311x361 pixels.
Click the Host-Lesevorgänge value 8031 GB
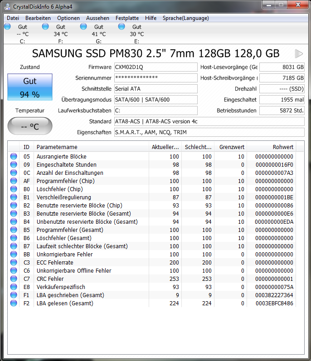click(x=282, y=67)
